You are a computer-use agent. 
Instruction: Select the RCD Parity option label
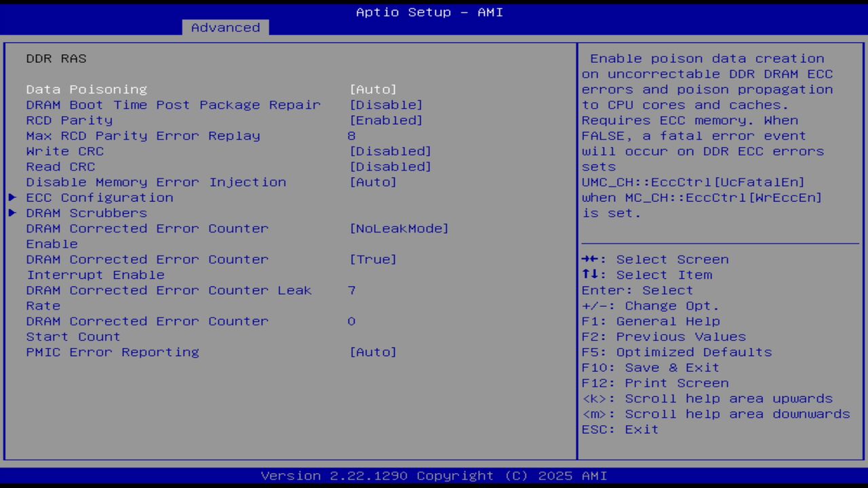click(70, 121)
